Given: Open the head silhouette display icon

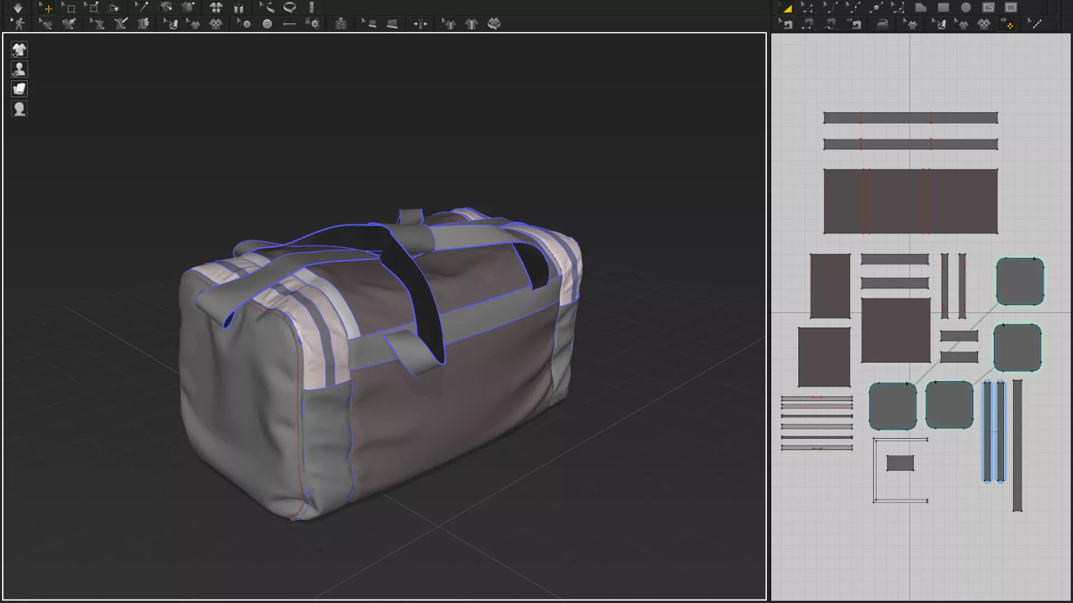Looking at the screenshot, I should click(x=19, y=109).
